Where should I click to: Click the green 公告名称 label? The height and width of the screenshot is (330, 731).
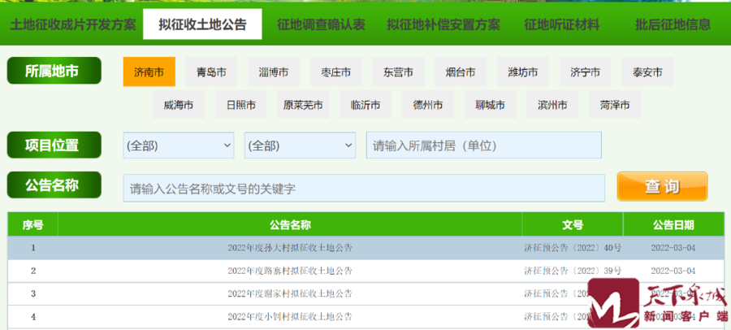(x=54, y=185)
